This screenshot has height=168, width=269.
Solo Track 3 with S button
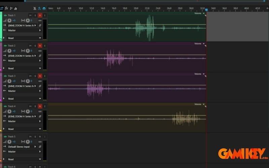(x=35, y=76)
